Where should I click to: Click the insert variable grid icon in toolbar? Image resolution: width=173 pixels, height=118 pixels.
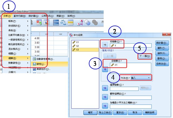pos(46,22)
